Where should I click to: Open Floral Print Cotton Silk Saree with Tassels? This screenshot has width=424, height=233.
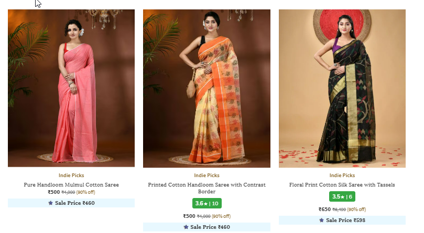tap(342, 185)
